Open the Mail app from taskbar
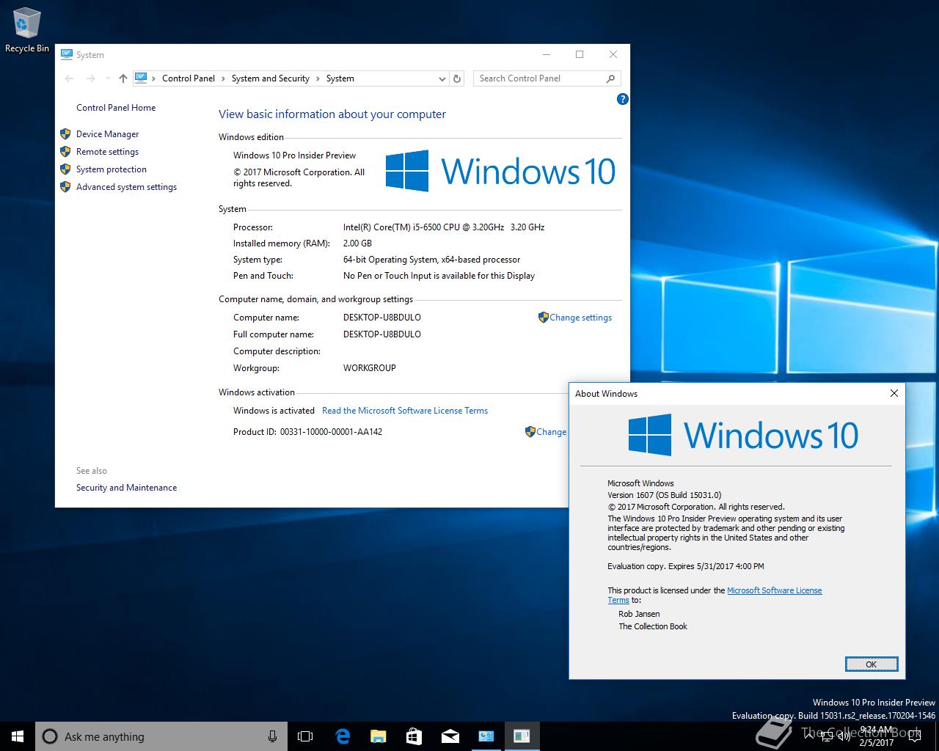Image resolution: width=939 pixels, height=751 pixels. pos(450,736)
